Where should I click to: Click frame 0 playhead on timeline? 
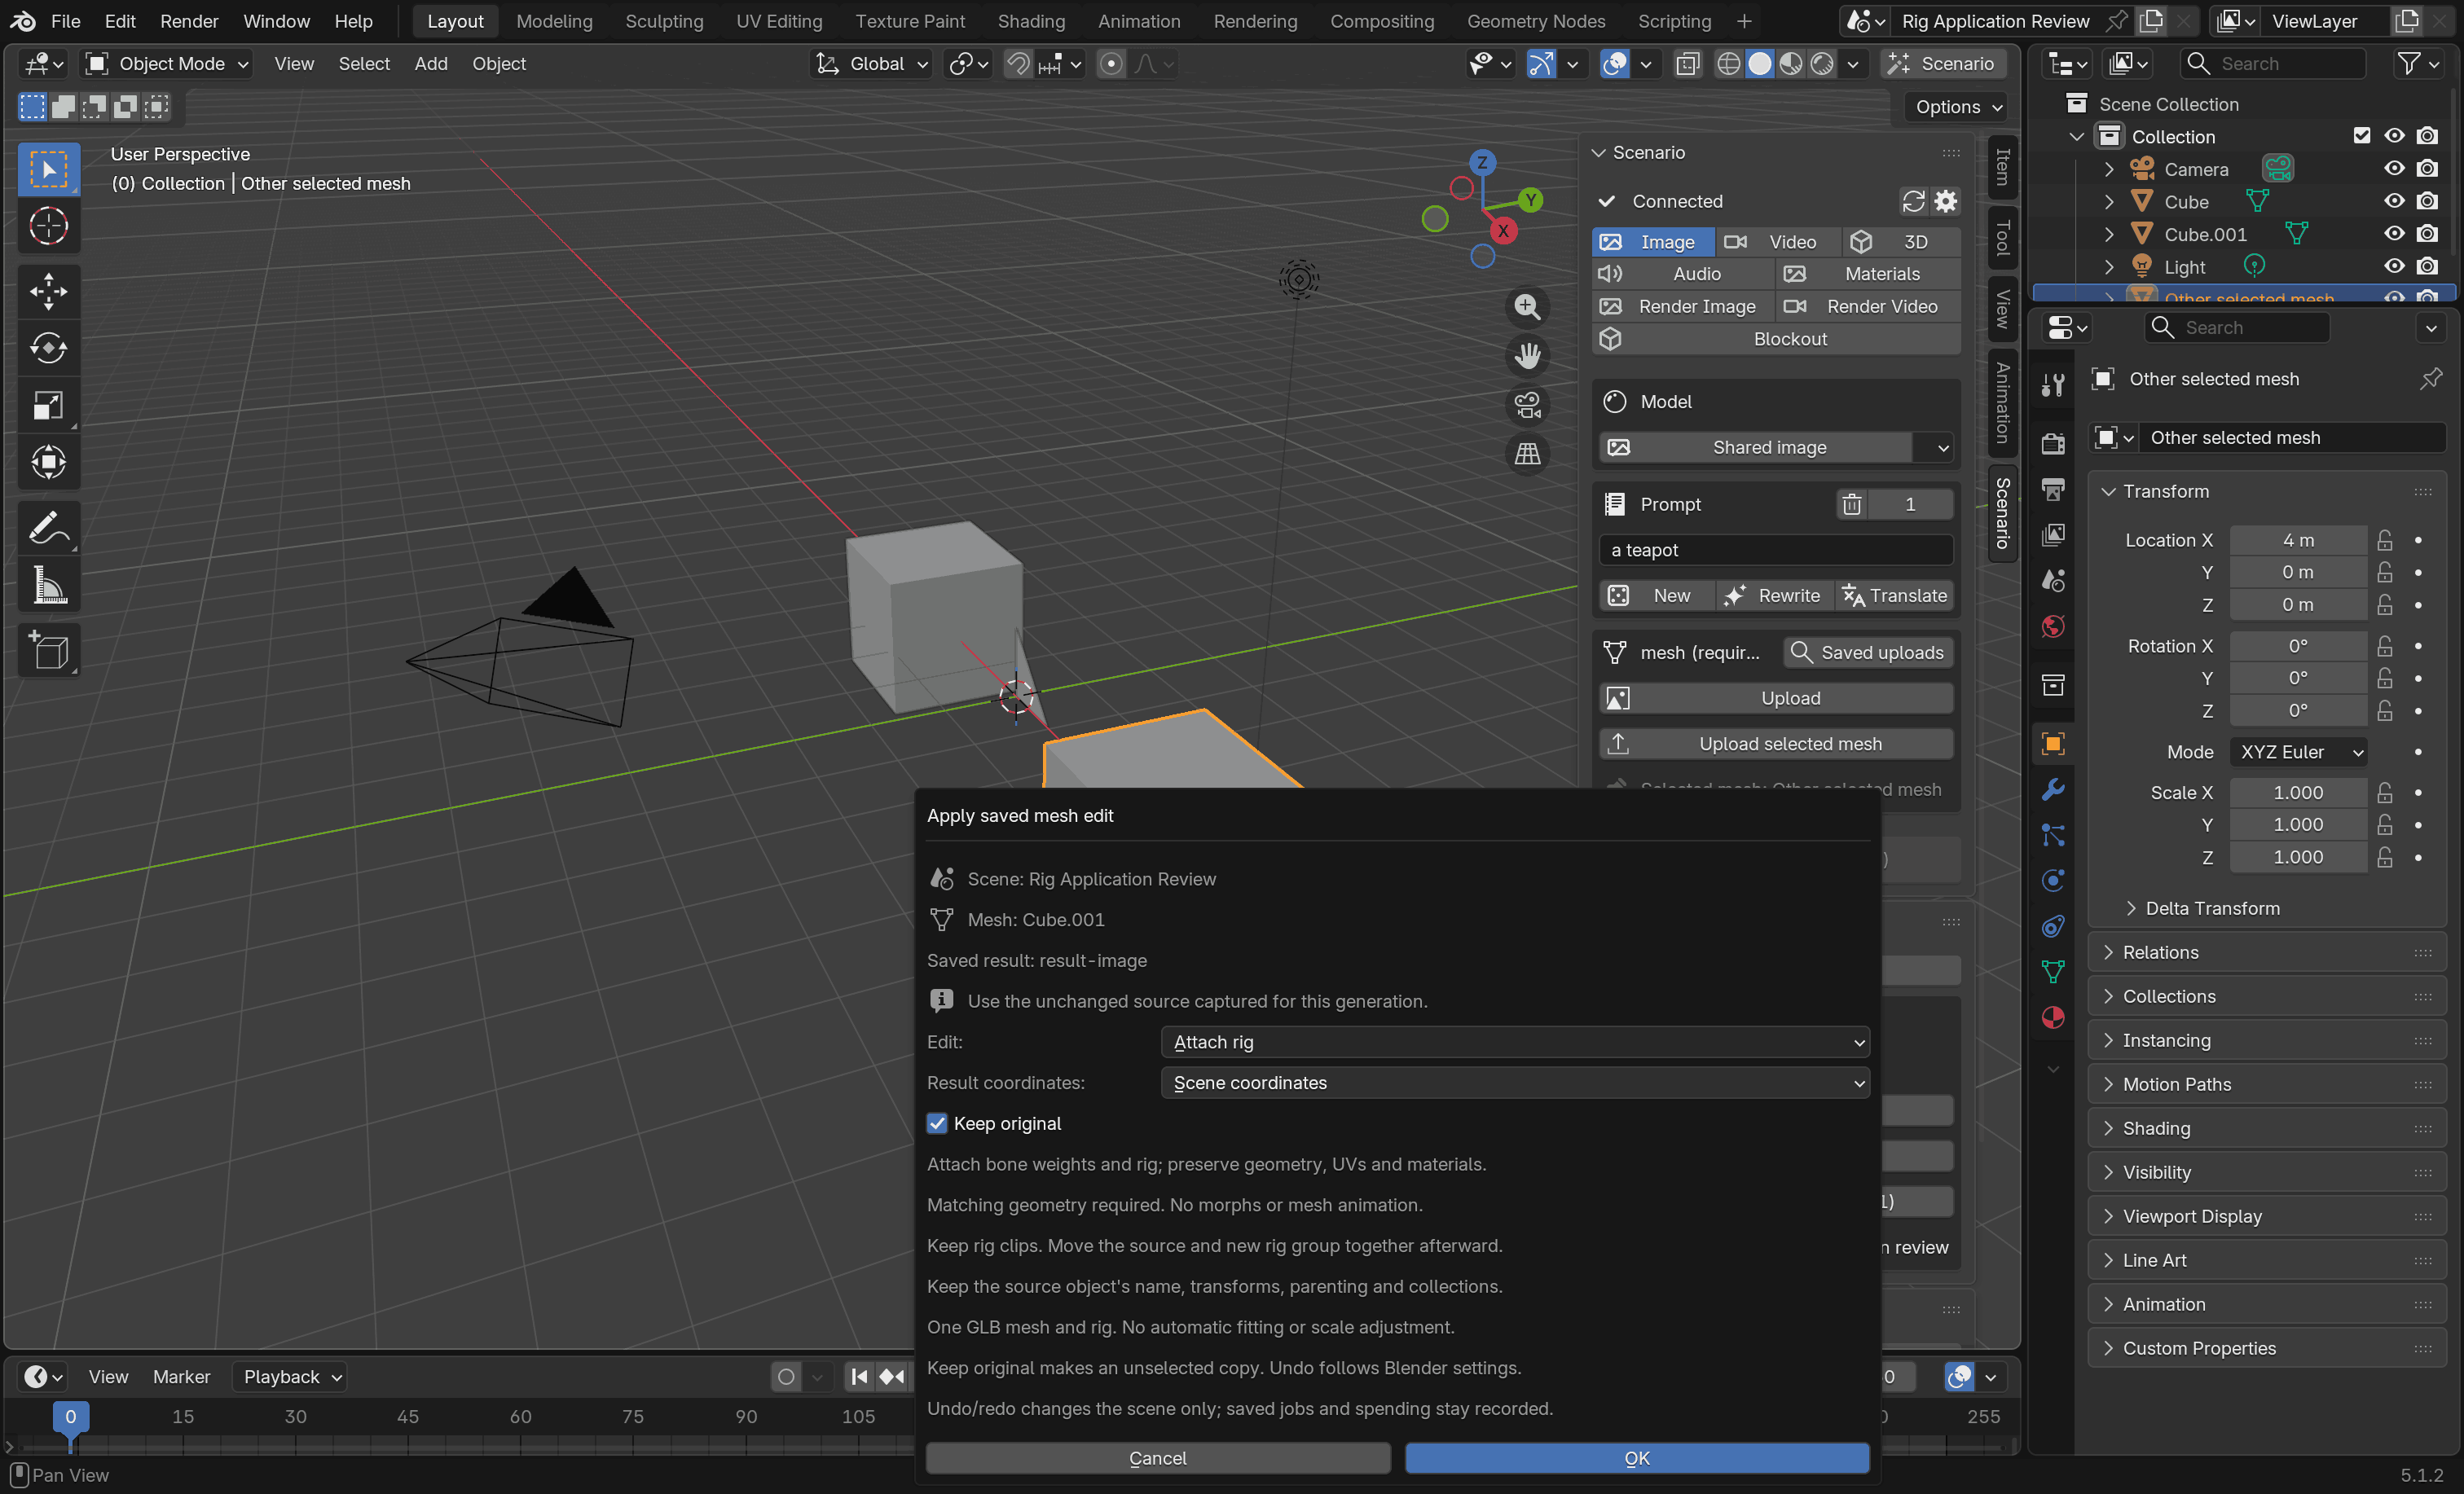coord(70,1416)
